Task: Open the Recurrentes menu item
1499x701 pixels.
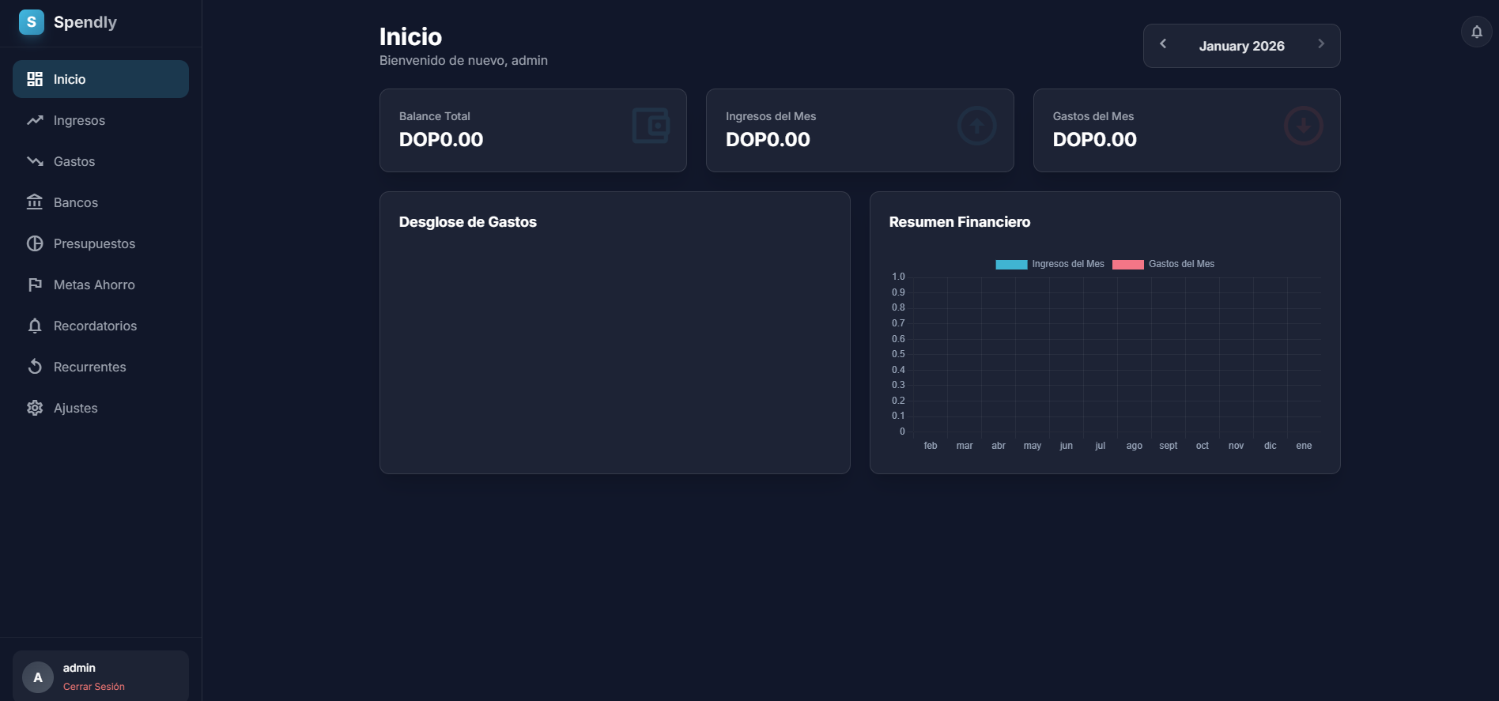Action: tap(100, 367)
